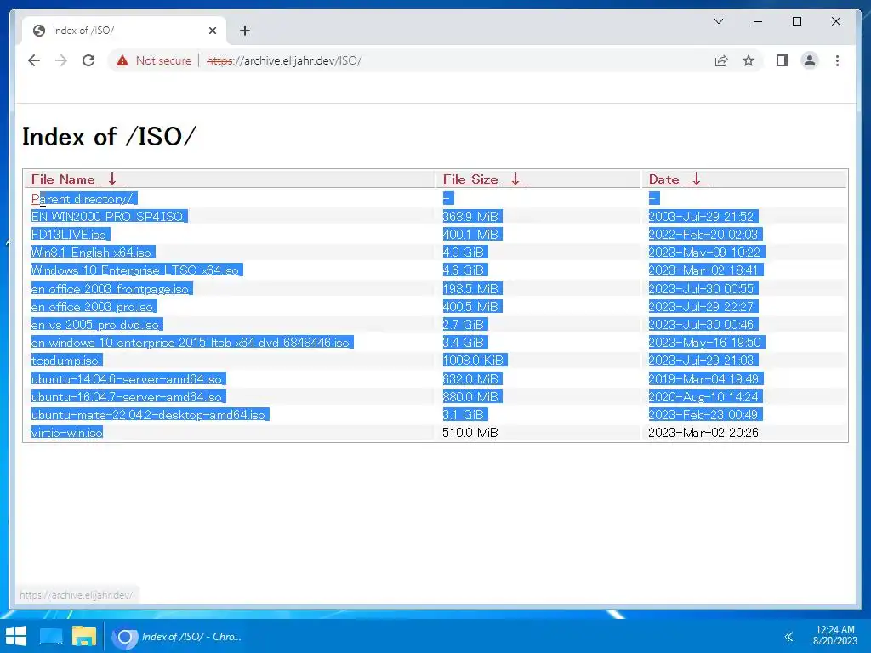Open Task View from the taskbar

51,636
